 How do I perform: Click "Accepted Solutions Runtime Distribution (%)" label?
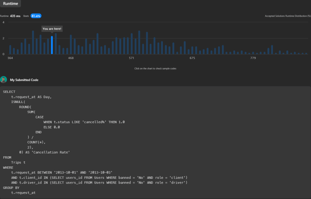point(288,16)
